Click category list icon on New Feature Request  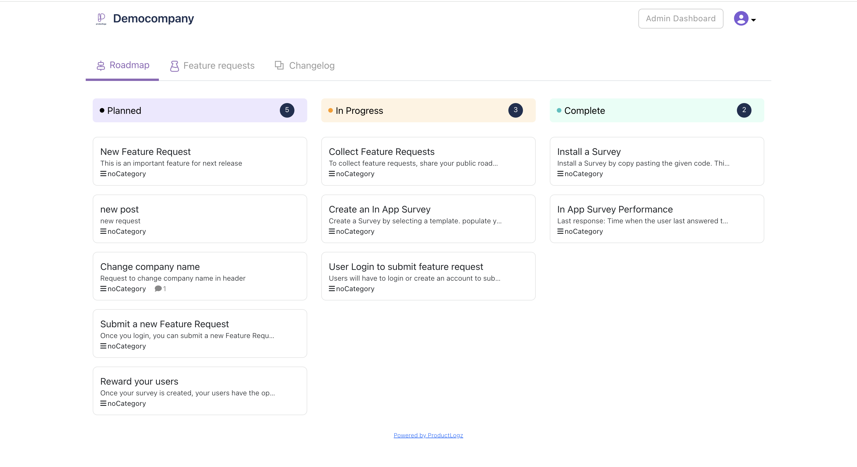103,174
